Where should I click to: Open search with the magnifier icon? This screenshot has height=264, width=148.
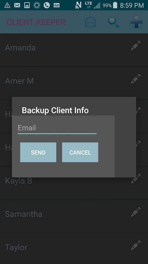[113, 22]
